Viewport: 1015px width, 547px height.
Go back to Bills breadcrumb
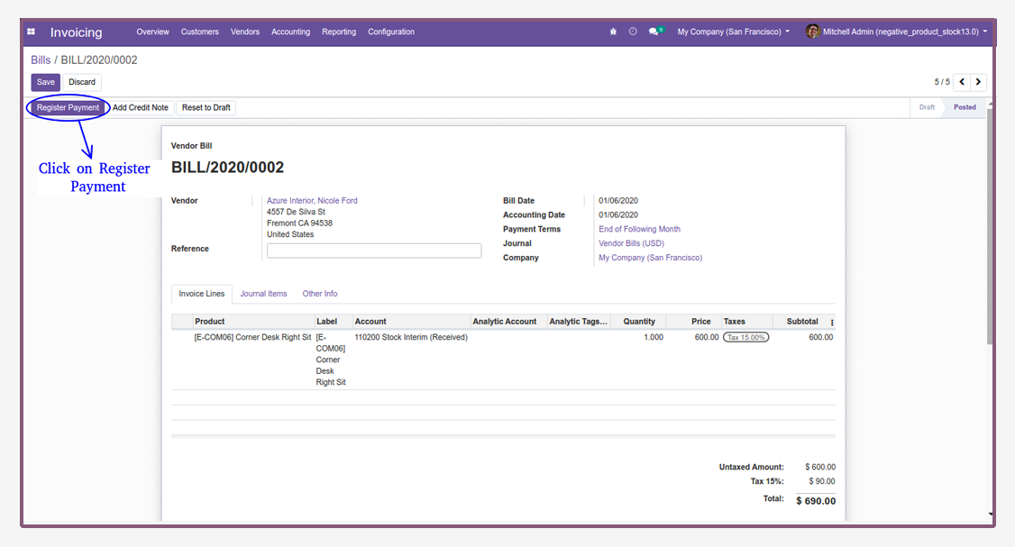[x=41, y=60]
